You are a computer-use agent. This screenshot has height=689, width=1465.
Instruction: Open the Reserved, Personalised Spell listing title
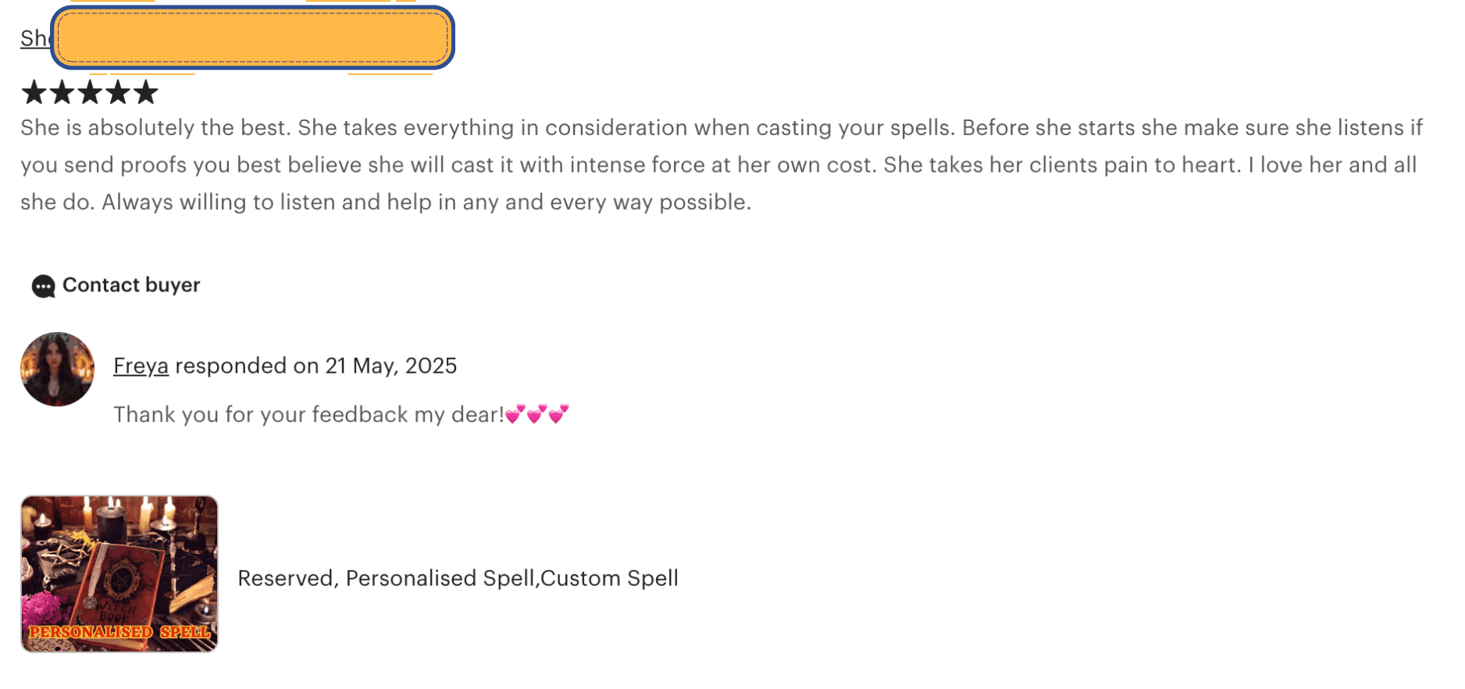(x=458, y=578)
